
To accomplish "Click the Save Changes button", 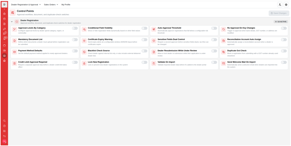I will [x=279, y=13].
